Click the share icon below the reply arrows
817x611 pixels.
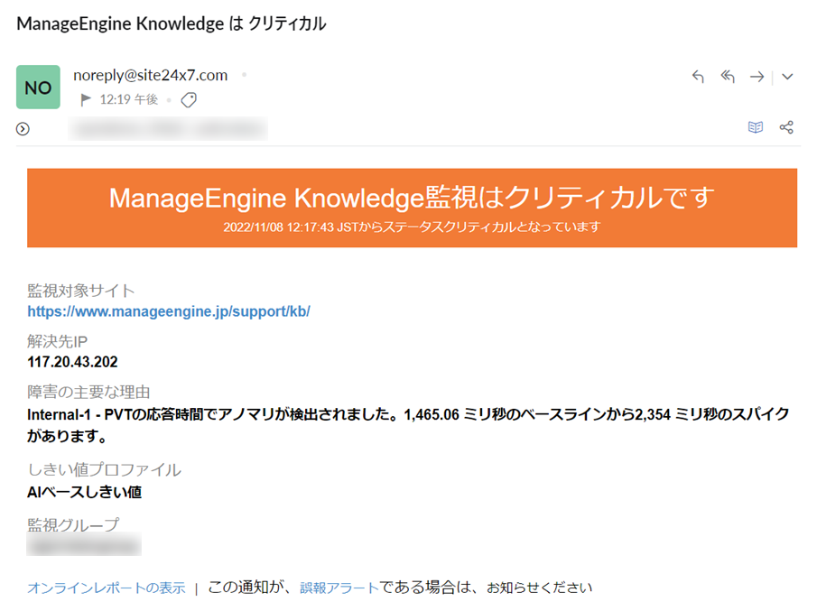point(786,127)
